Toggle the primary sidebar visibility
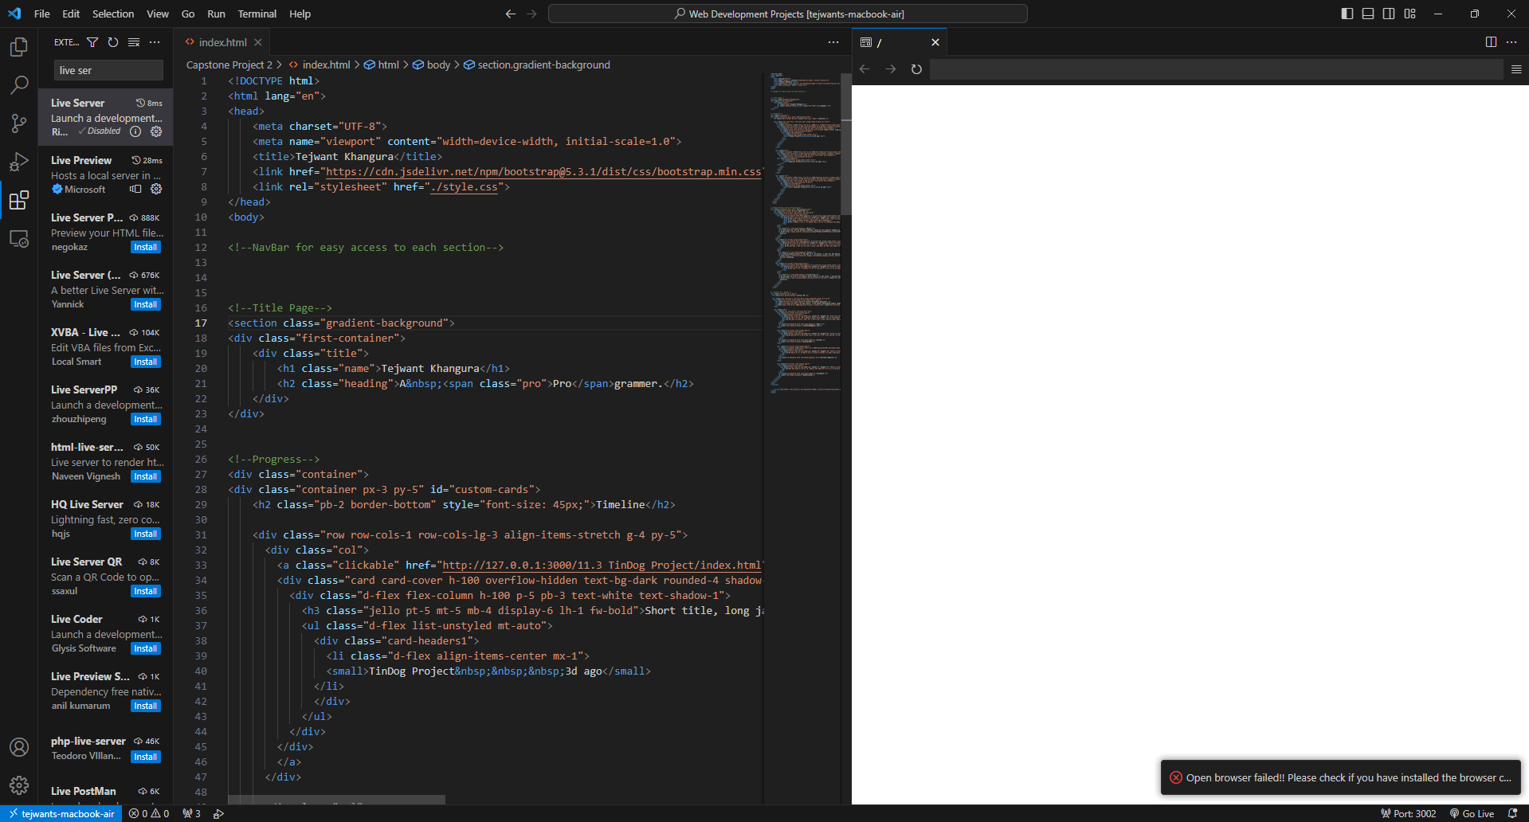The height and width of the screenshot is (822, 1529). (x=1346, y=14)
